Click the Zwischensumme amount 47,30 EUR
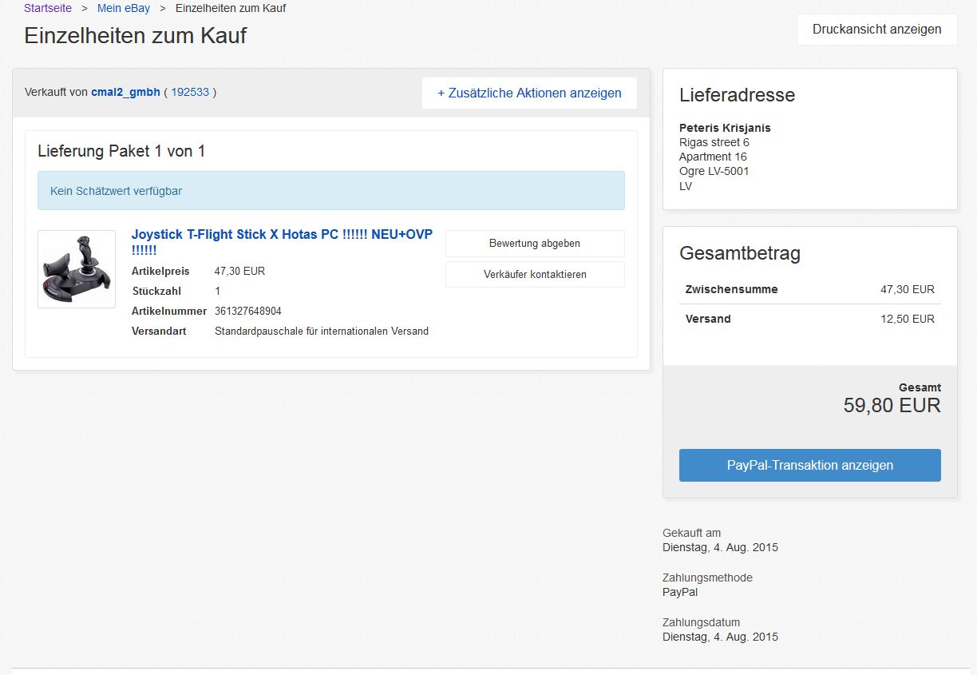The image size is (977, 675). pyautogui.click(x=908, y=289)
